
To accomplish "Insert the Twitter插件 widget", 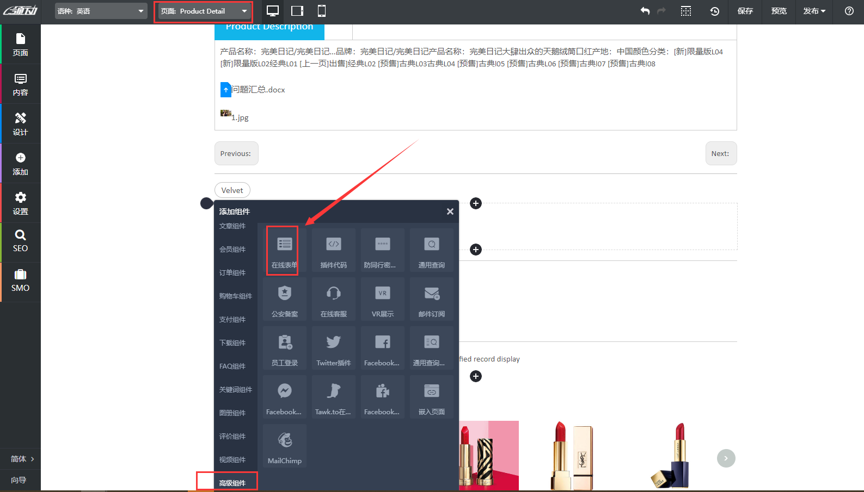I will coord(333,348).
